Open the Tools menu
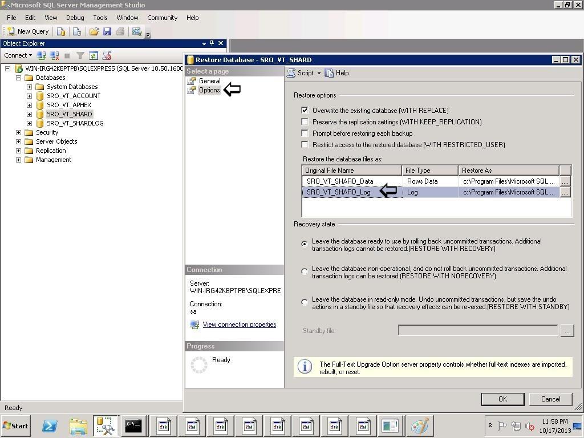Image resolution: width=584 pixels, height=438 pixels. pos(100,18)
